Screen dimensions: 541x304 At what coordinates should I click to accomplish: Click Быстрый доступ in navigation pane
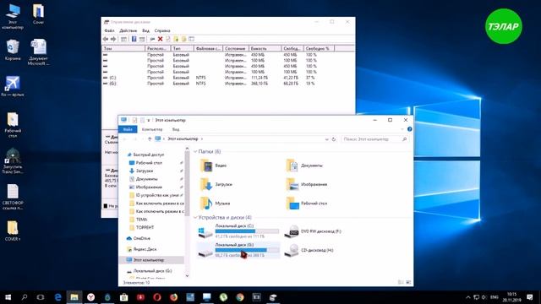click(x=149, y=155)
